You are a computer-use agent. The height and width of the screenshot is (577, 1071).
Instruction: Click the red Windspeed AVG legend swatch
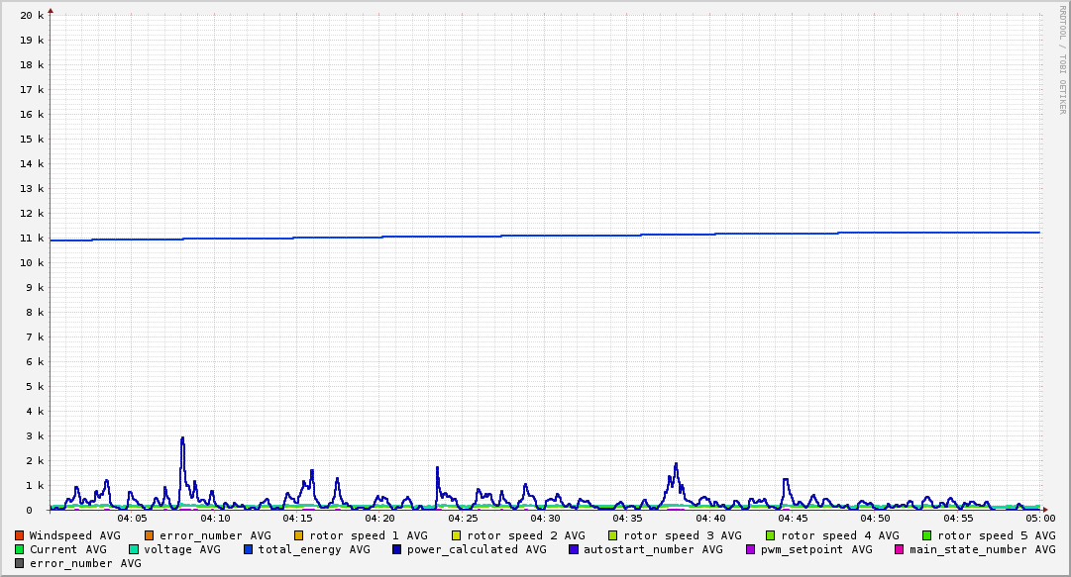point(20,535)
